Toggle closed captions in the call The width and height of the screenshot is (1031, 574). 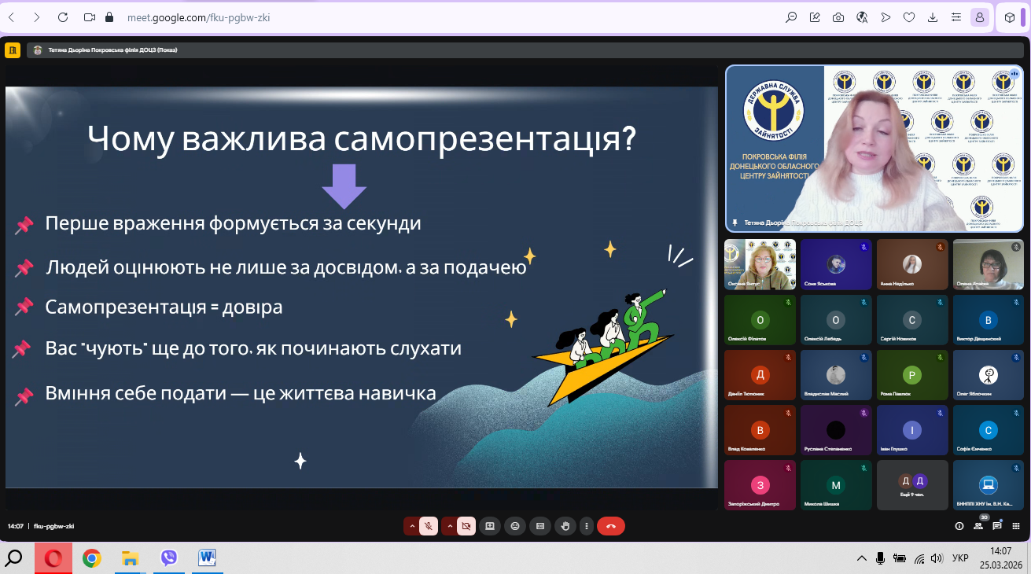tap(539, 526)
